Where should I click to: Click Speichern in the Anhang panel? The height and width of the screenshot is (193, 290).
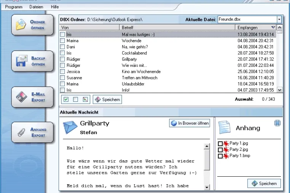pyautogui.click(x=264, y=184)
